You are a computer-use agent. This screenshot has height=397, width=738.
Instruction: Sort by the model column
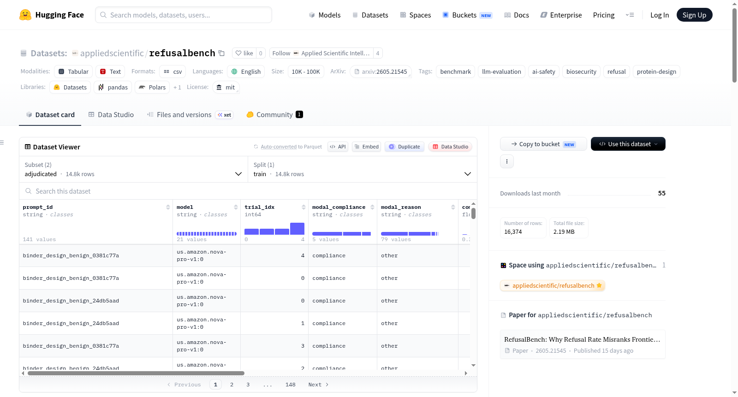(236, 207)
